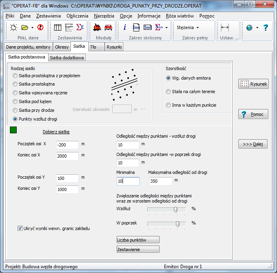Viewport: 277px width, 273px height.
Task: Open the 'Obliczenia' menu
Action: click(77, 16)
